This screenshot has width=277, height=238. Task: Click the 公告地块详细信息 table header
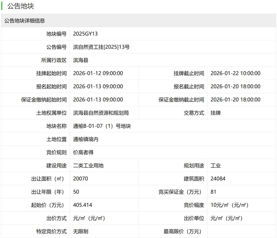coord(25,21)
